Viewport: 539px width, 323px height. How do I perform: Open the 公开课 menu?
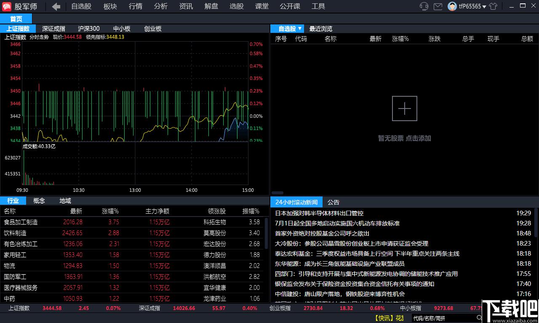coord(290,6)
